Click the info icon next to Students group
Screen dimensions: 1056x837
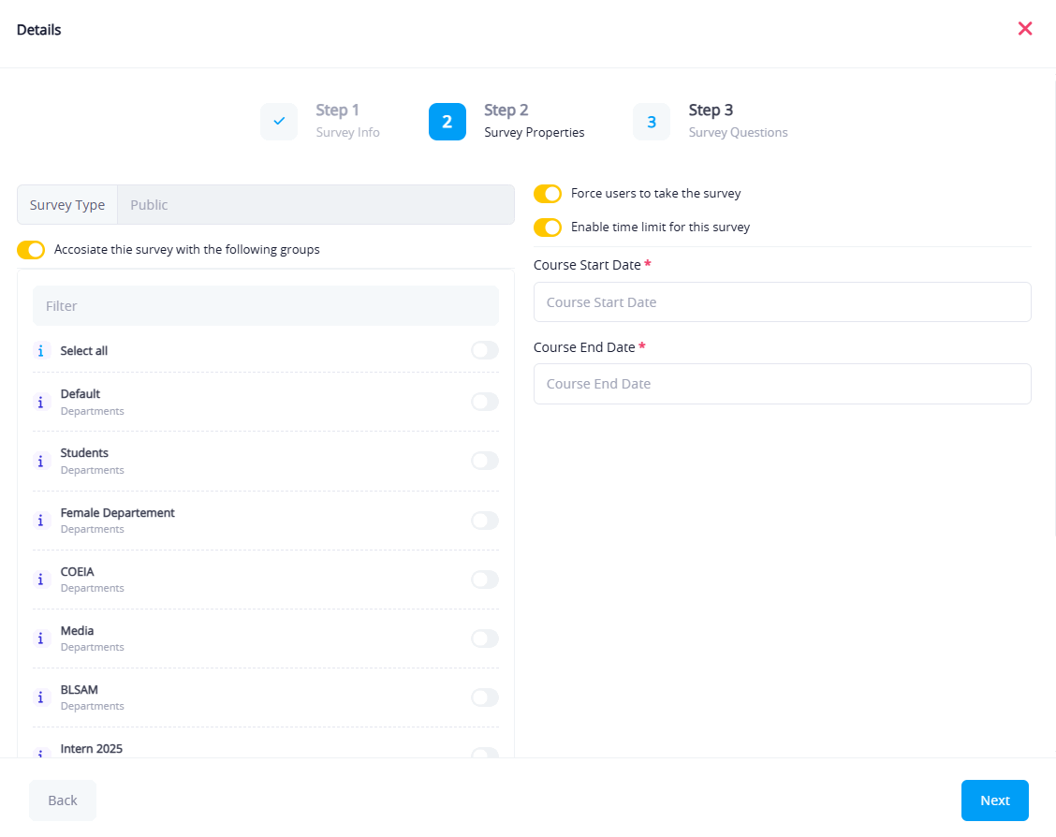(40, 461)
